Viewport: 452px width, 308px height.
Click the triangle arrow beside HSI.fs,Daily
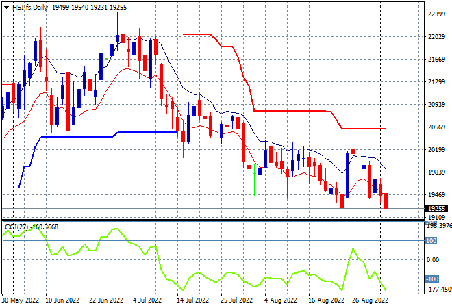(x=6, y=8)
